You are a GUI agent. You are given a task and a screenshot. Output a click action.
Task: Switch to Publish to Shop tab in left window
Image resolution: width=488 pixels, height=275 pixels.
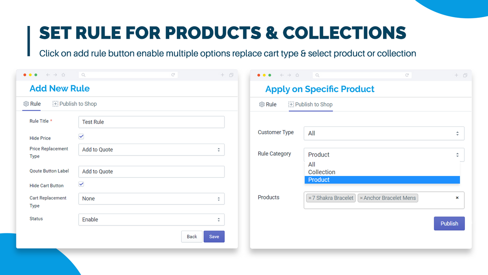click(x=75, y=104)
